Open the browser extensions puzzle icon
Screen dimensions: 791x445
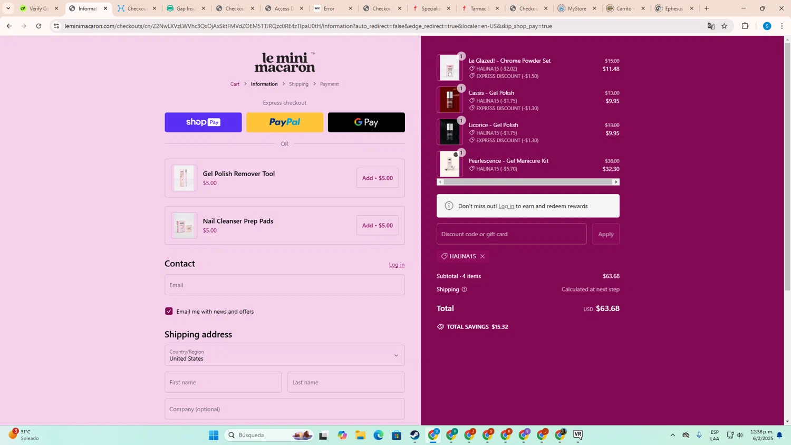(x=745, y=26)
